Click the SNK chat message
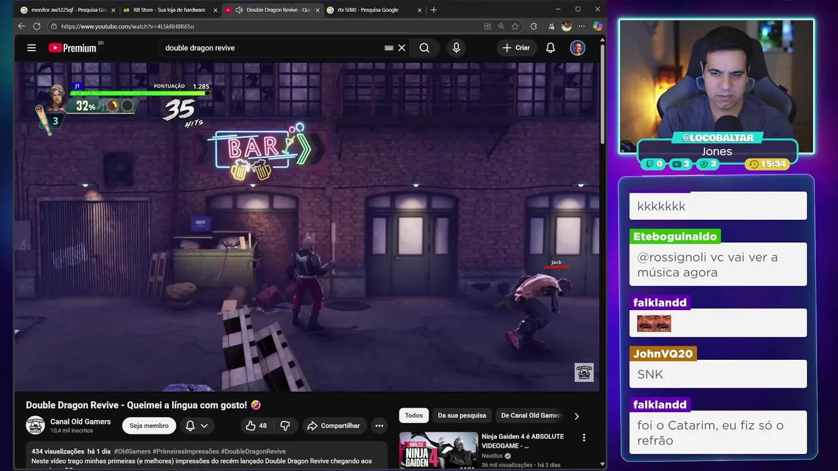This screenshot has width=838, height=471. (718, 374)
